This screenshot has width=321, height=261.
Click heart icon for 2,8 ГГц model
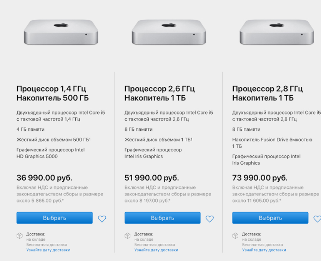(x=317, y=219)
